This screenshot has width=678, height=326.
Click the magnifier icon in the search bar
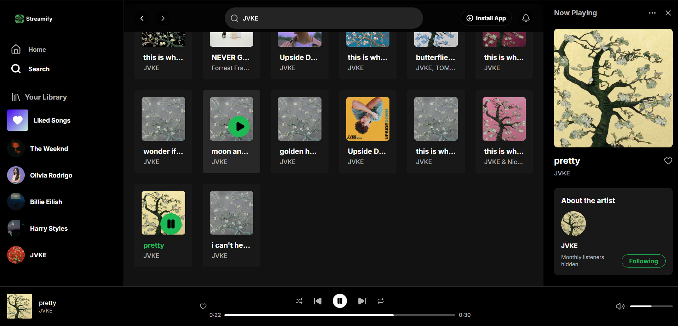coord(234,18)
